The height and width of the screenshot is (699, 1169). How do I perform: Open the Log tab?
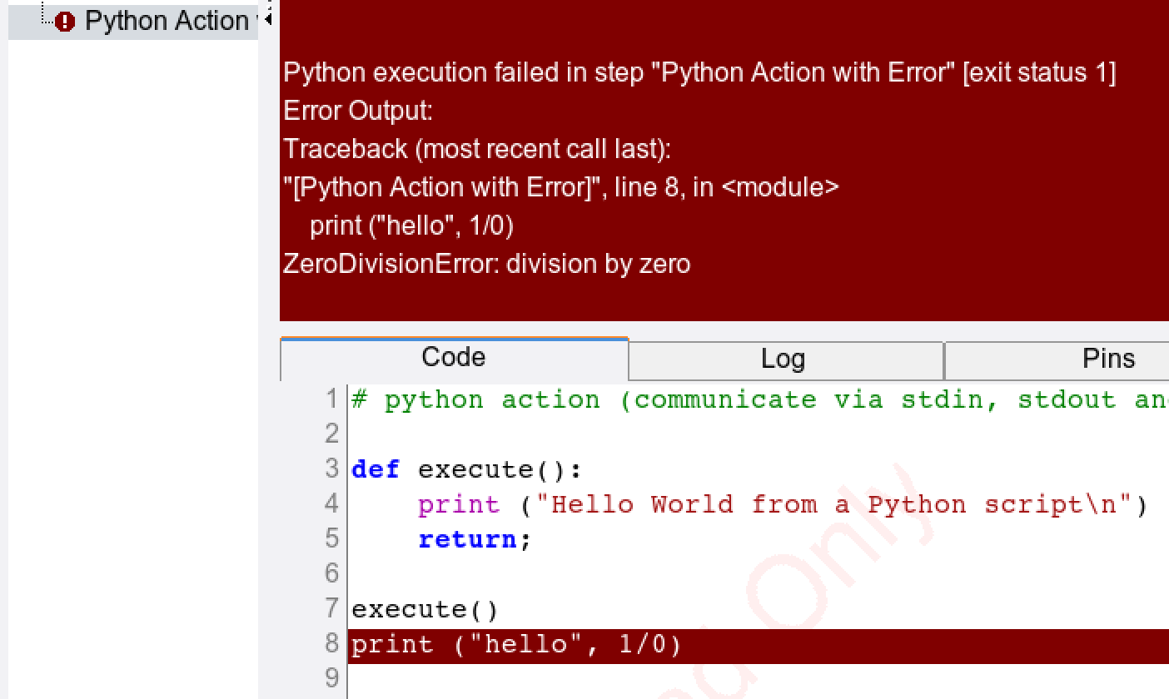point(783,359)
